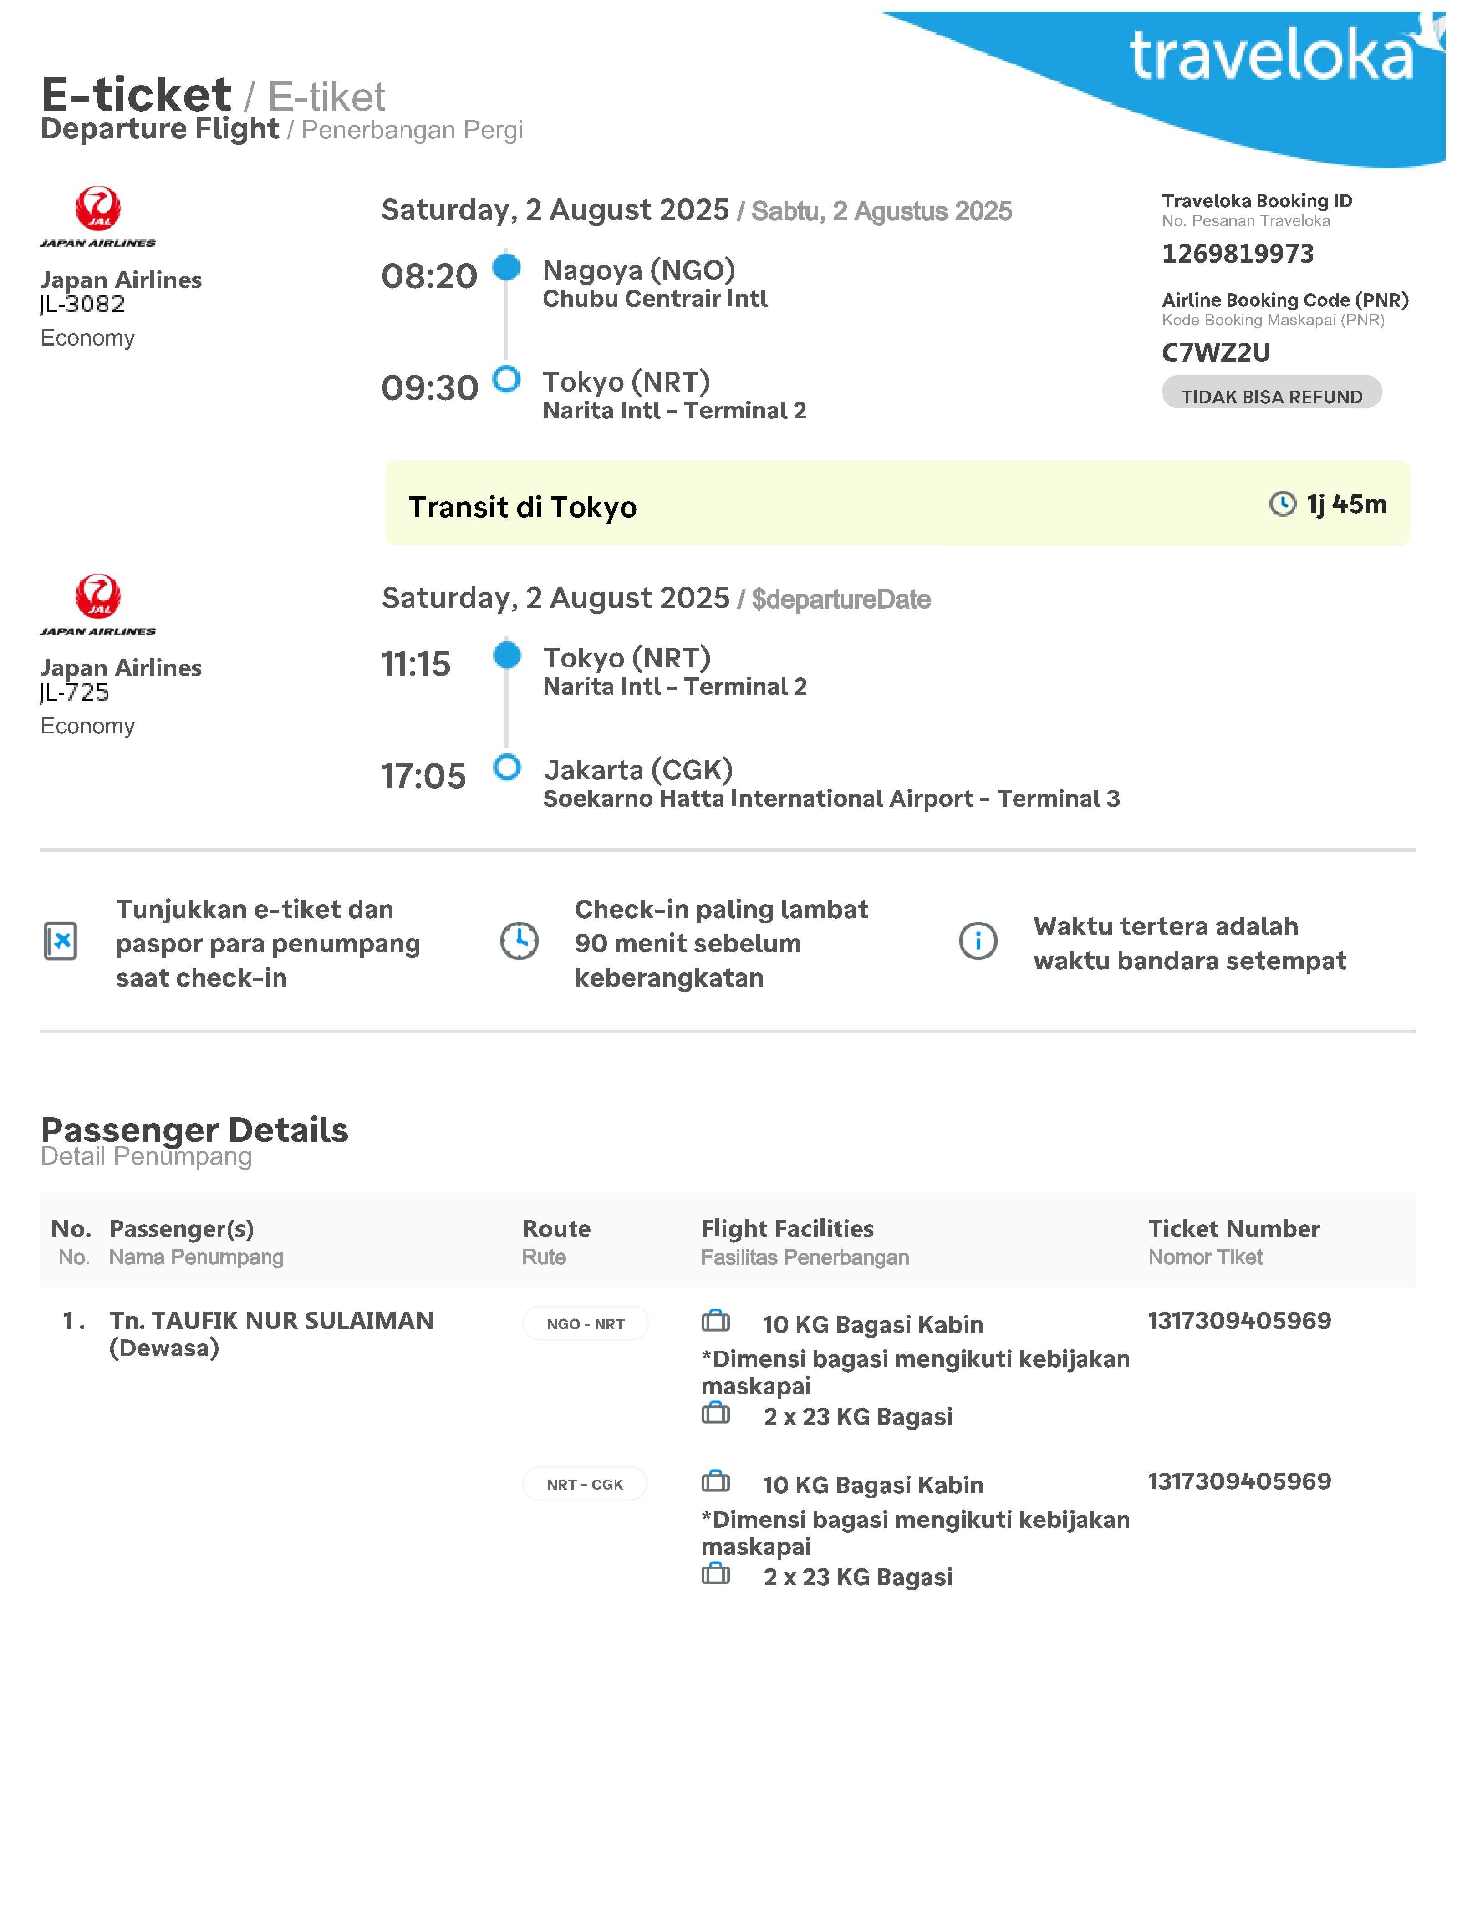Click the passport e-ticket icon
1457x1908 pixels.
click(61, 941)
